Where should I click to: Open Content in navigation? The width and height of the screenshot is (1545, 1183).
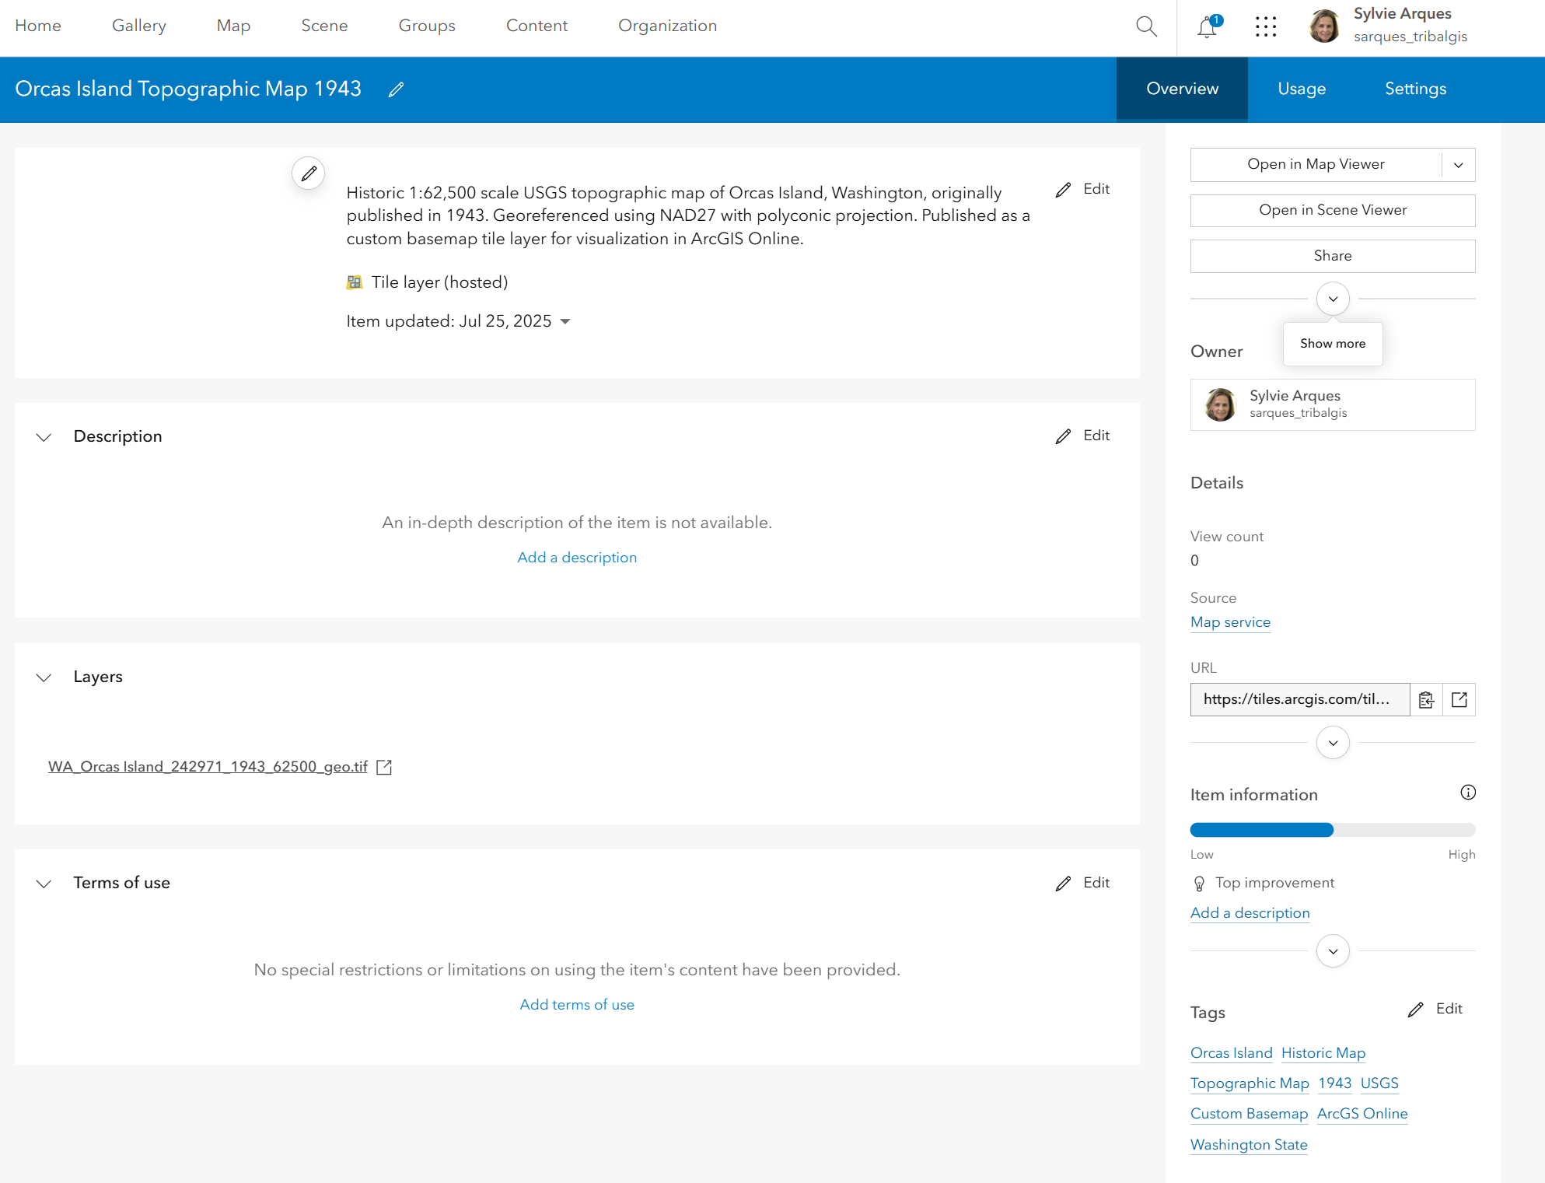pos(537,26)
